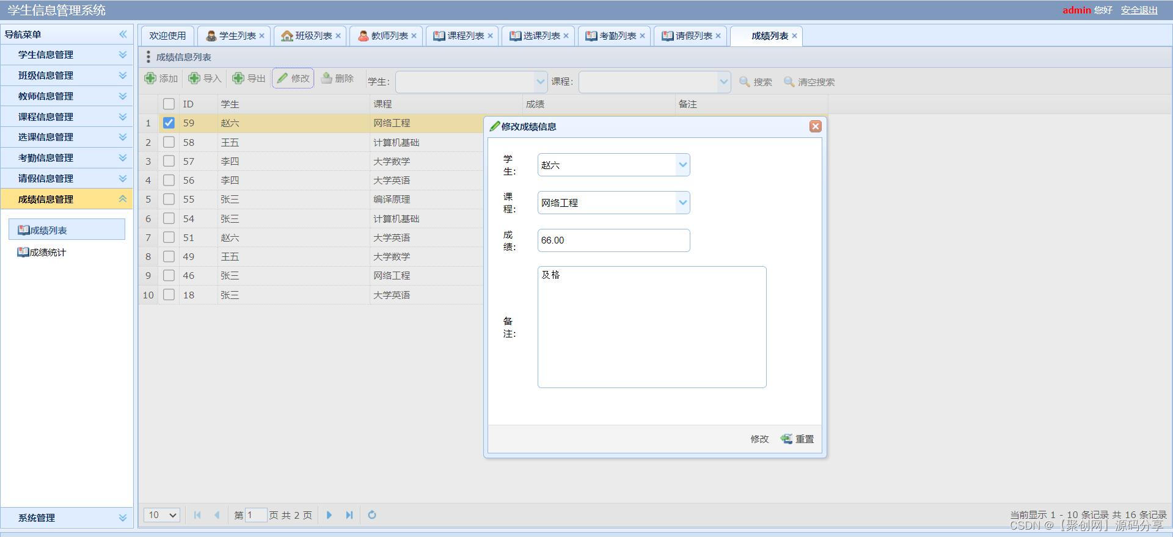The image size is (1173, 537).
Task: Click the 添加 add icon in toolbar
Action: click(150, 78)
